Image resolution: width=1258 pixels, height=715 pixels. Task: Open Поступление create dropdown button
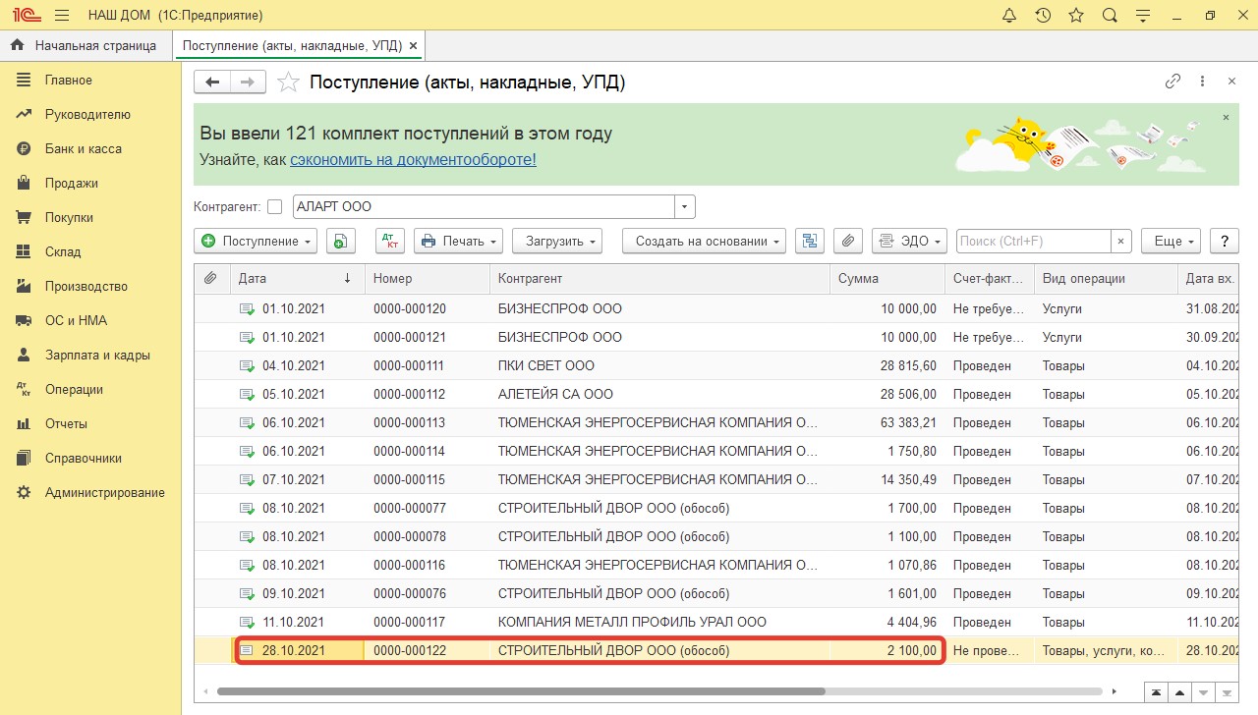tap(256, 241)
